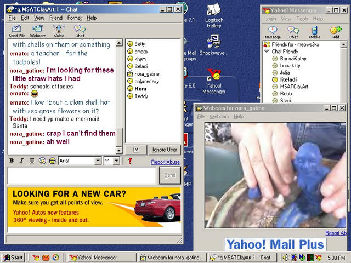Click Norton N tray icon

[x=302, y=258]
